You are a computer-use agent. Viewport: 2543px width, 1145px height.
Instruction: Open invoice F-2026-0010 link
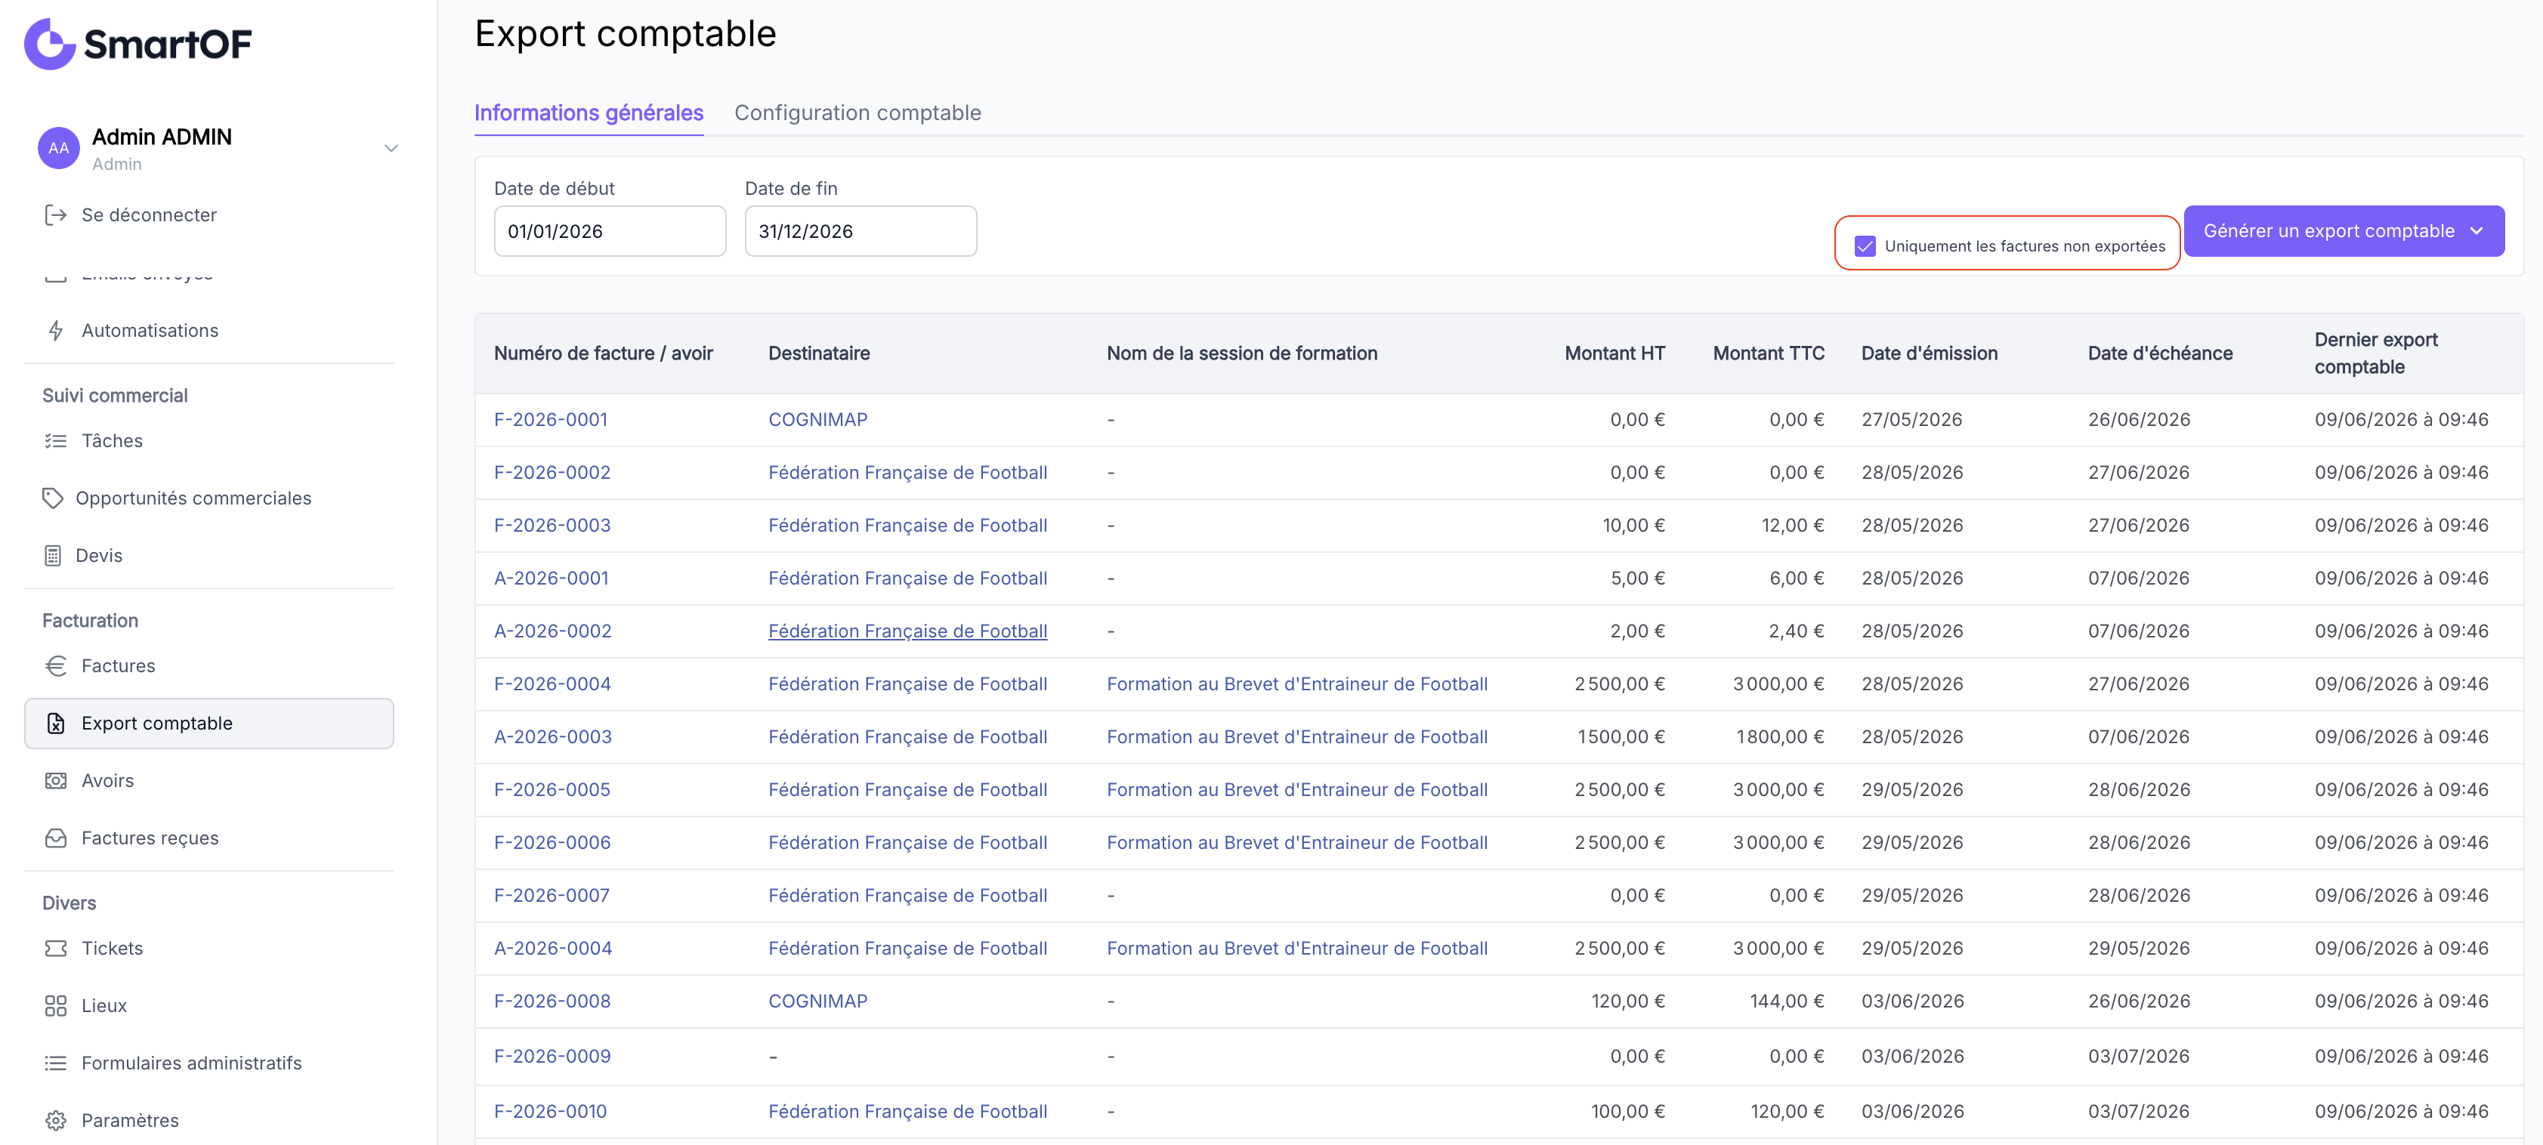(550, 1112)
